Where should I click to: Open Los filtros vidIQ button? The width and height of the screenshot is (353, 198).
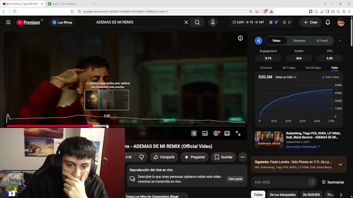point(62,22)
